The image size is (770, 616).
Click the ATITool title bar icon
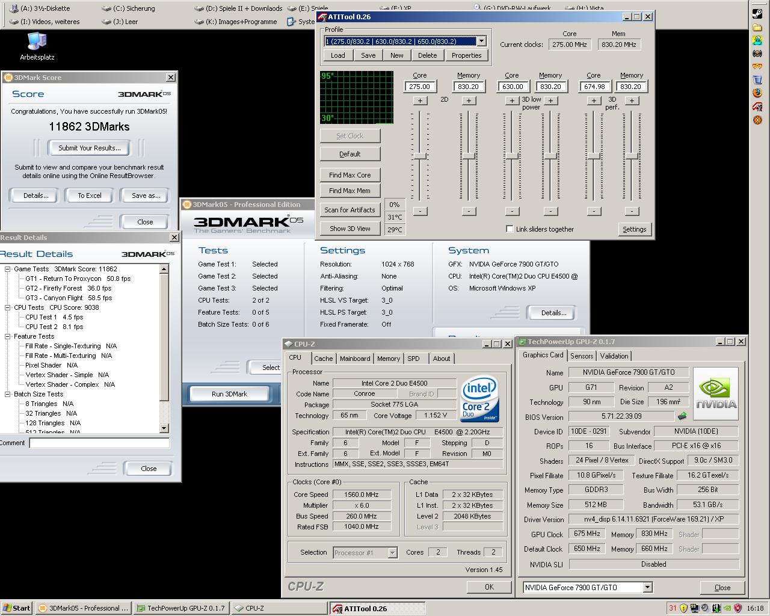click(322, 17)
